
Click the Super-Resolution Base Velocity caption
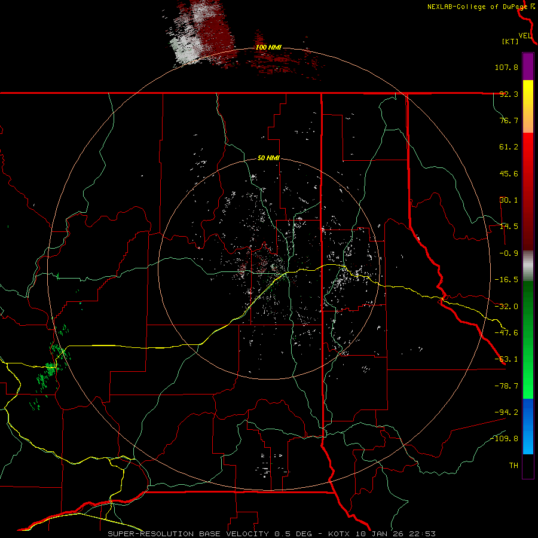(x=271, y=534)
